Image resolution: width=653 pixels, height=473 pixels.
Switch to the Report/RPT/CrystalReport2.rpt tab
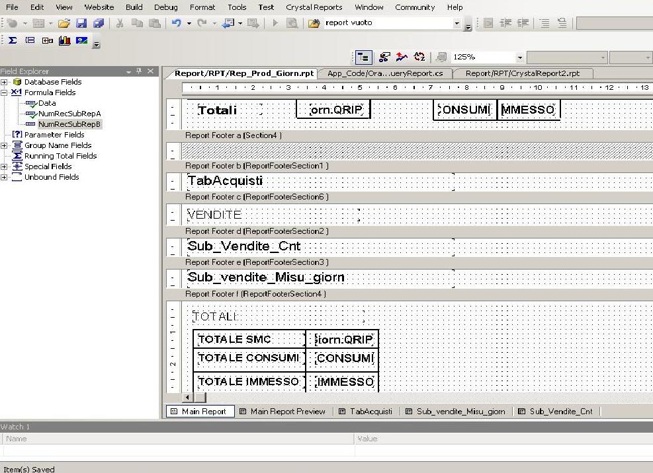pyautogui.click(x=523, y=73)
